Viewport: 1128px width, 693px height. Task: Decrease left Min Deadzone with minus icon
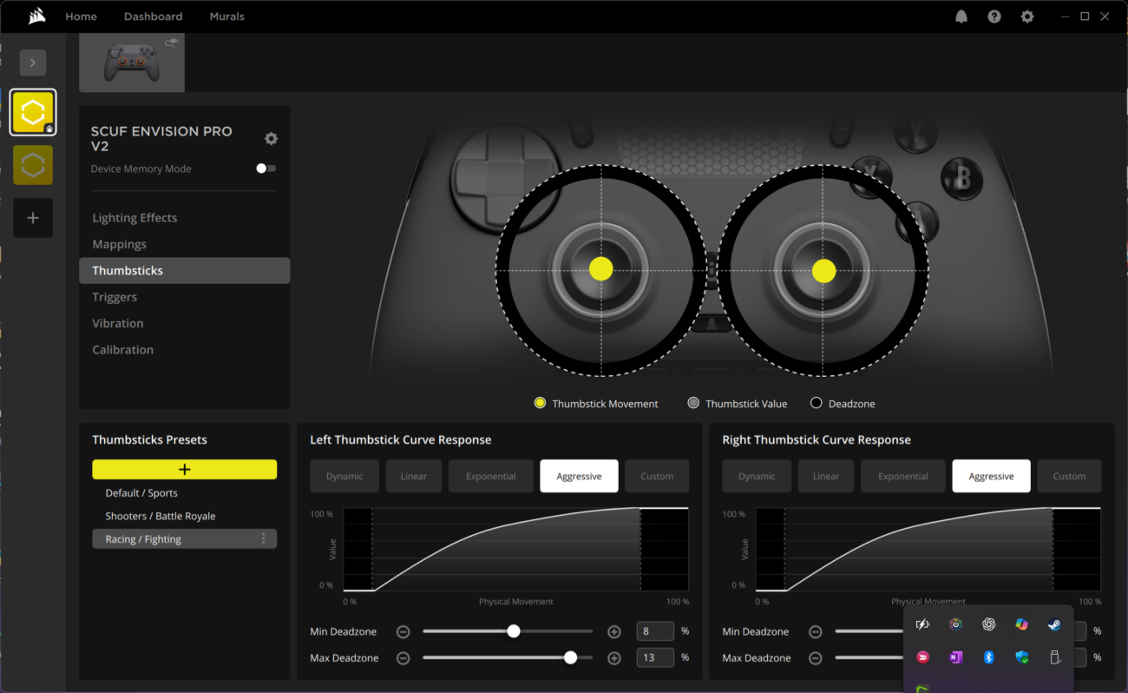[403, 632]
